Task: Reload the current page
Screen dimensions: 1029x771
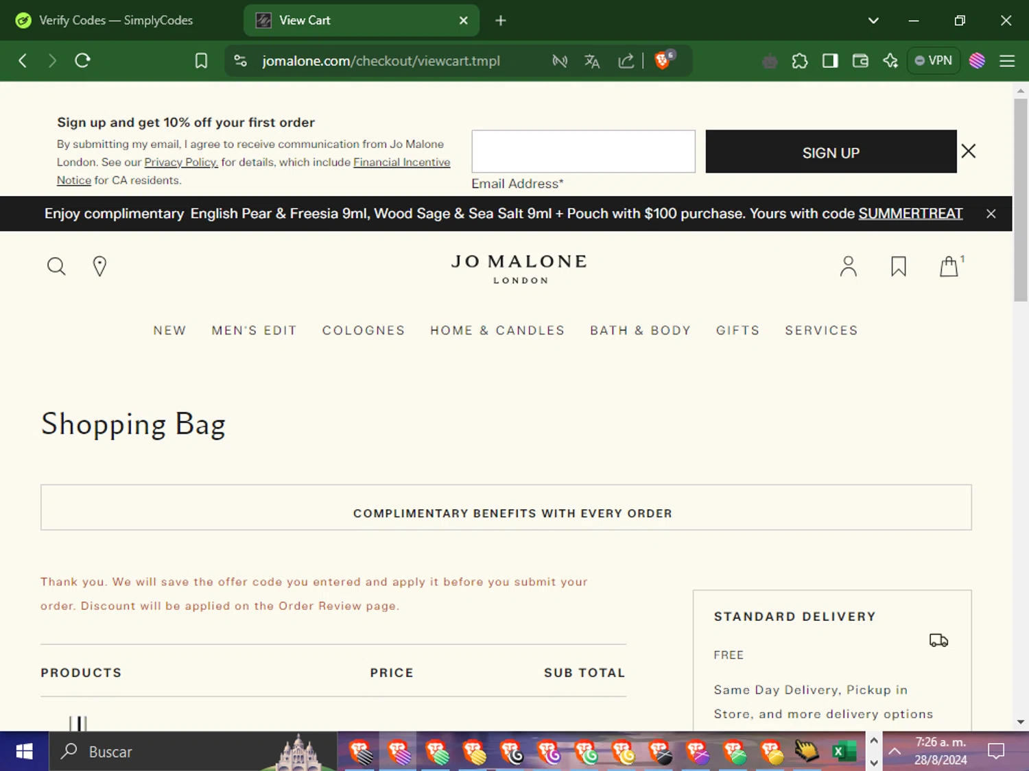Action: point(82,60)
